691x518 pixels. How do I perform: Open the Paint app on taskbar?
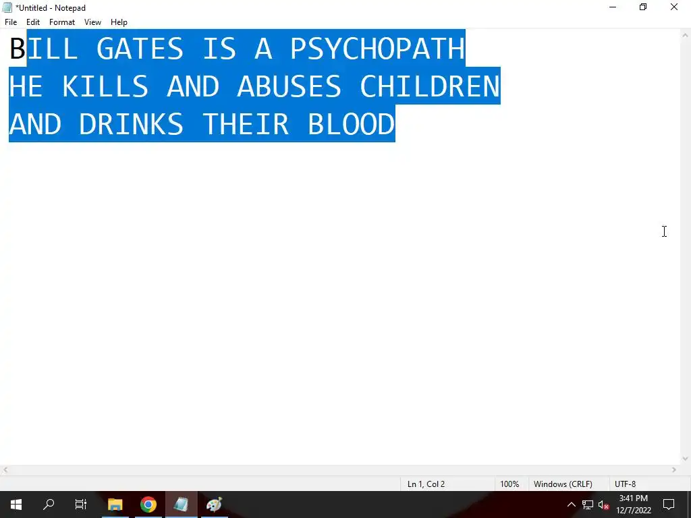[214, 505]
